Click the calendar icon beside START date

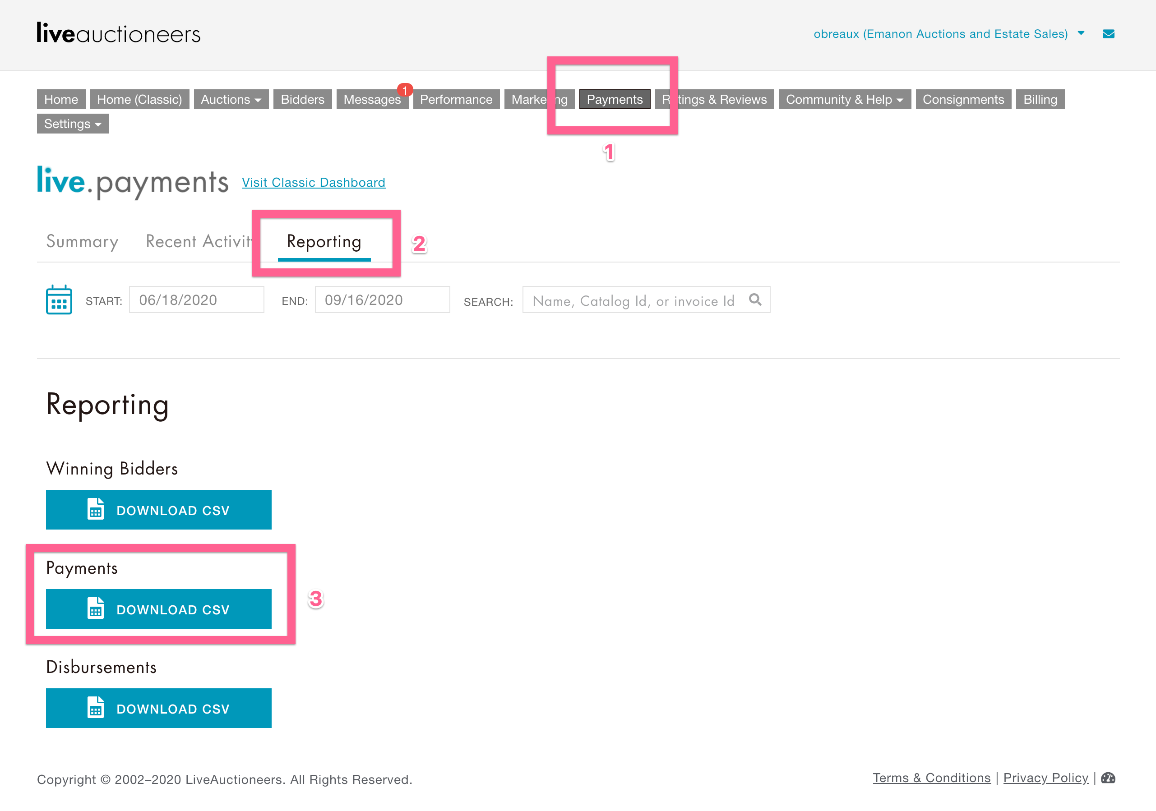(x=59, y=300)
